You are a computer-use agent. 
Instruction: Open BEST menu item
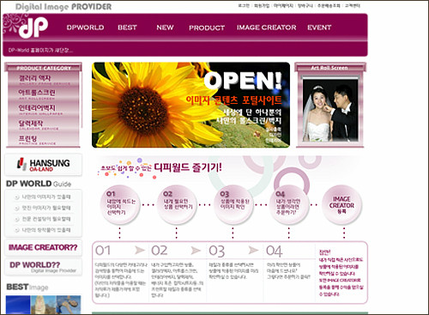pyautogui.click(x=127, y=27)
